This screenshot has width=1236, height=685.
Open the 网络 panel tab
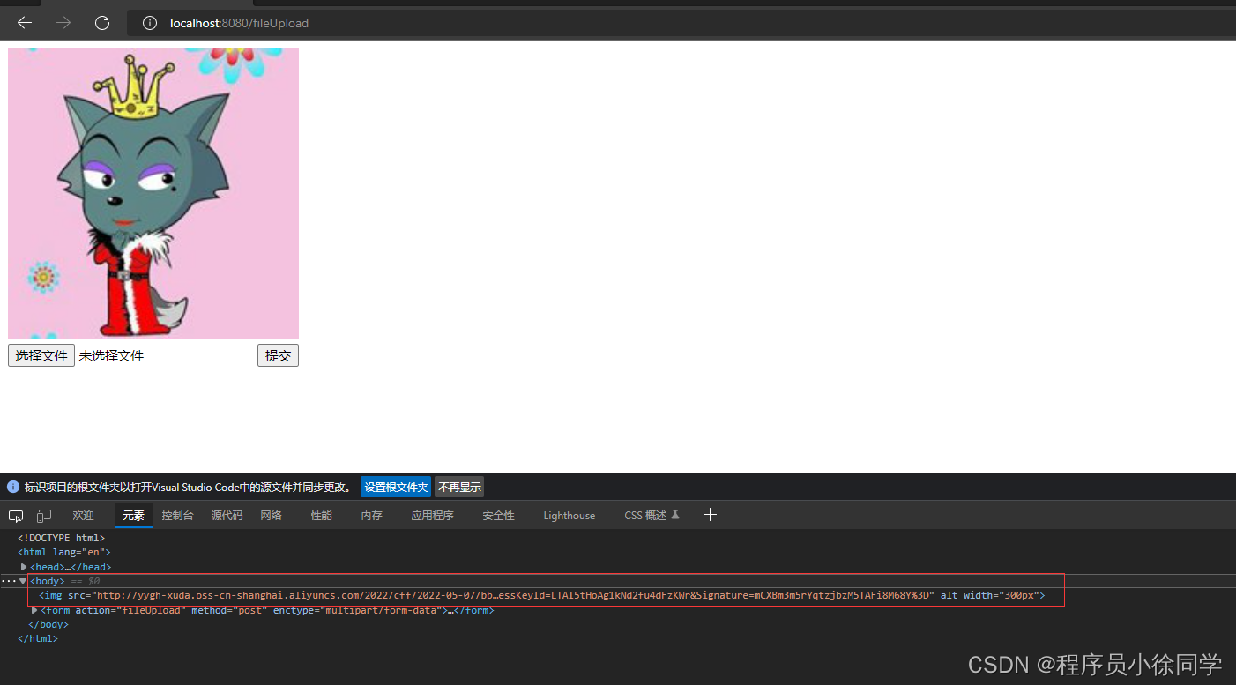tap(271, 515)
